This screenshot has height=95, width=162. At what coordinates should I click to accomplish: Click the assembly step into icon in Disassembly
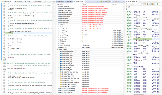155,4
